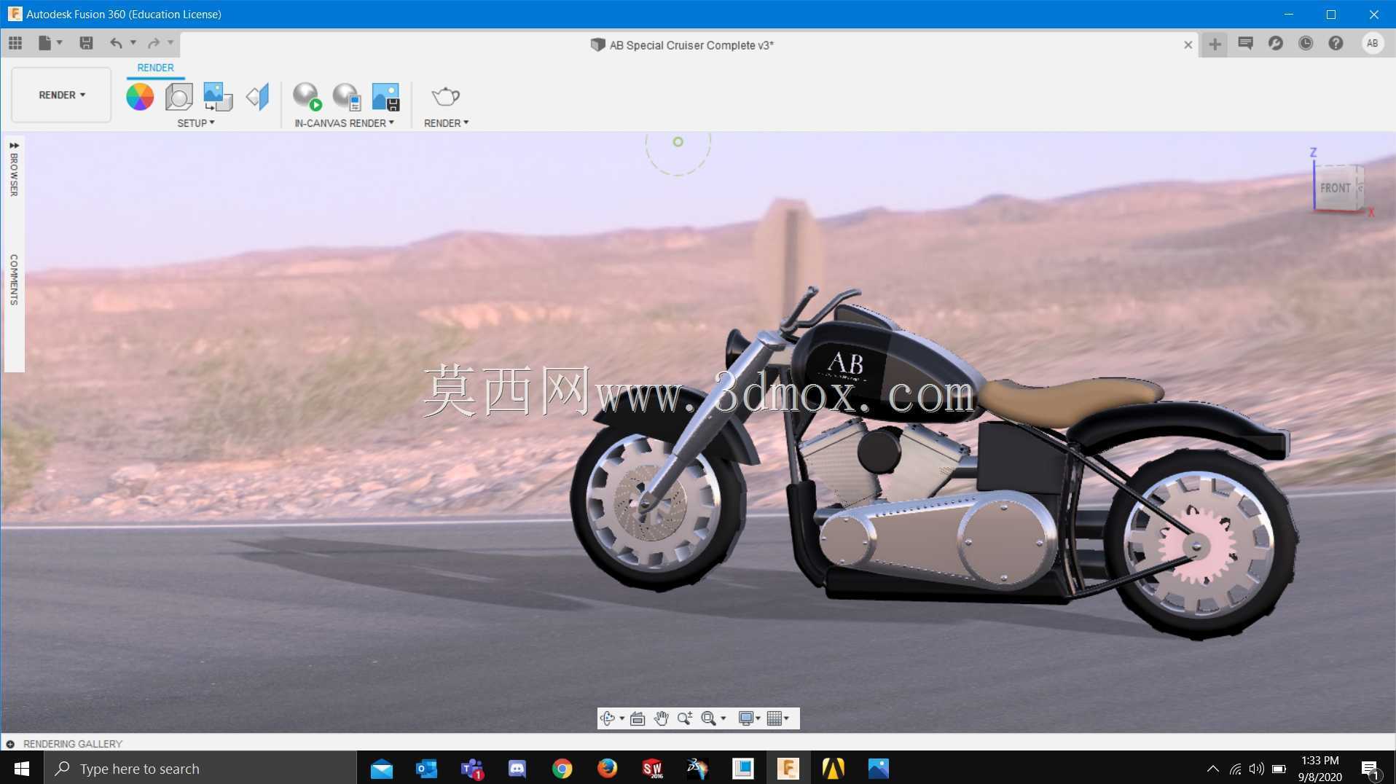Expand the IN-CANVAS RENDER panel dropdown
Screen dimensions: 1396x784
(344, 123)
